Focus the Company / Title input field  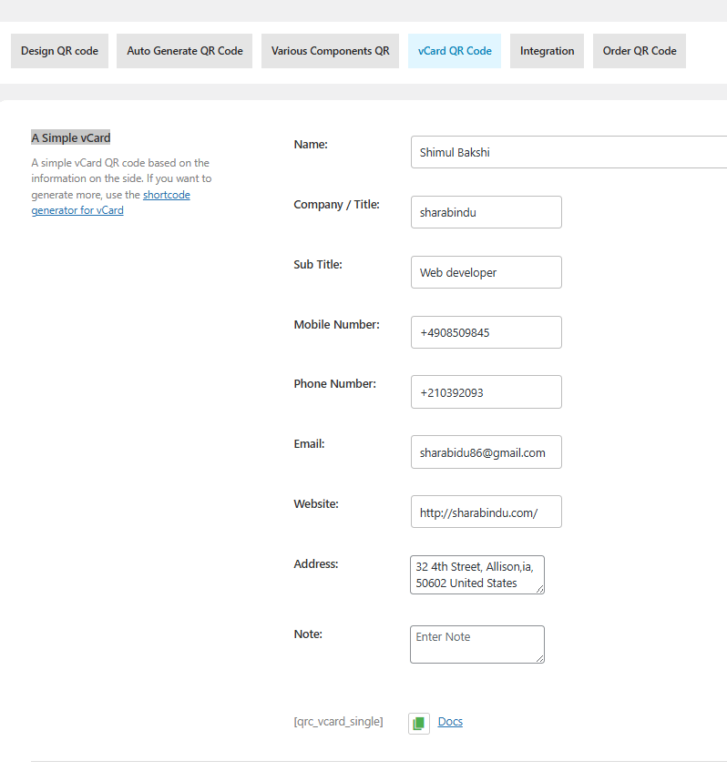click(486, 212)
